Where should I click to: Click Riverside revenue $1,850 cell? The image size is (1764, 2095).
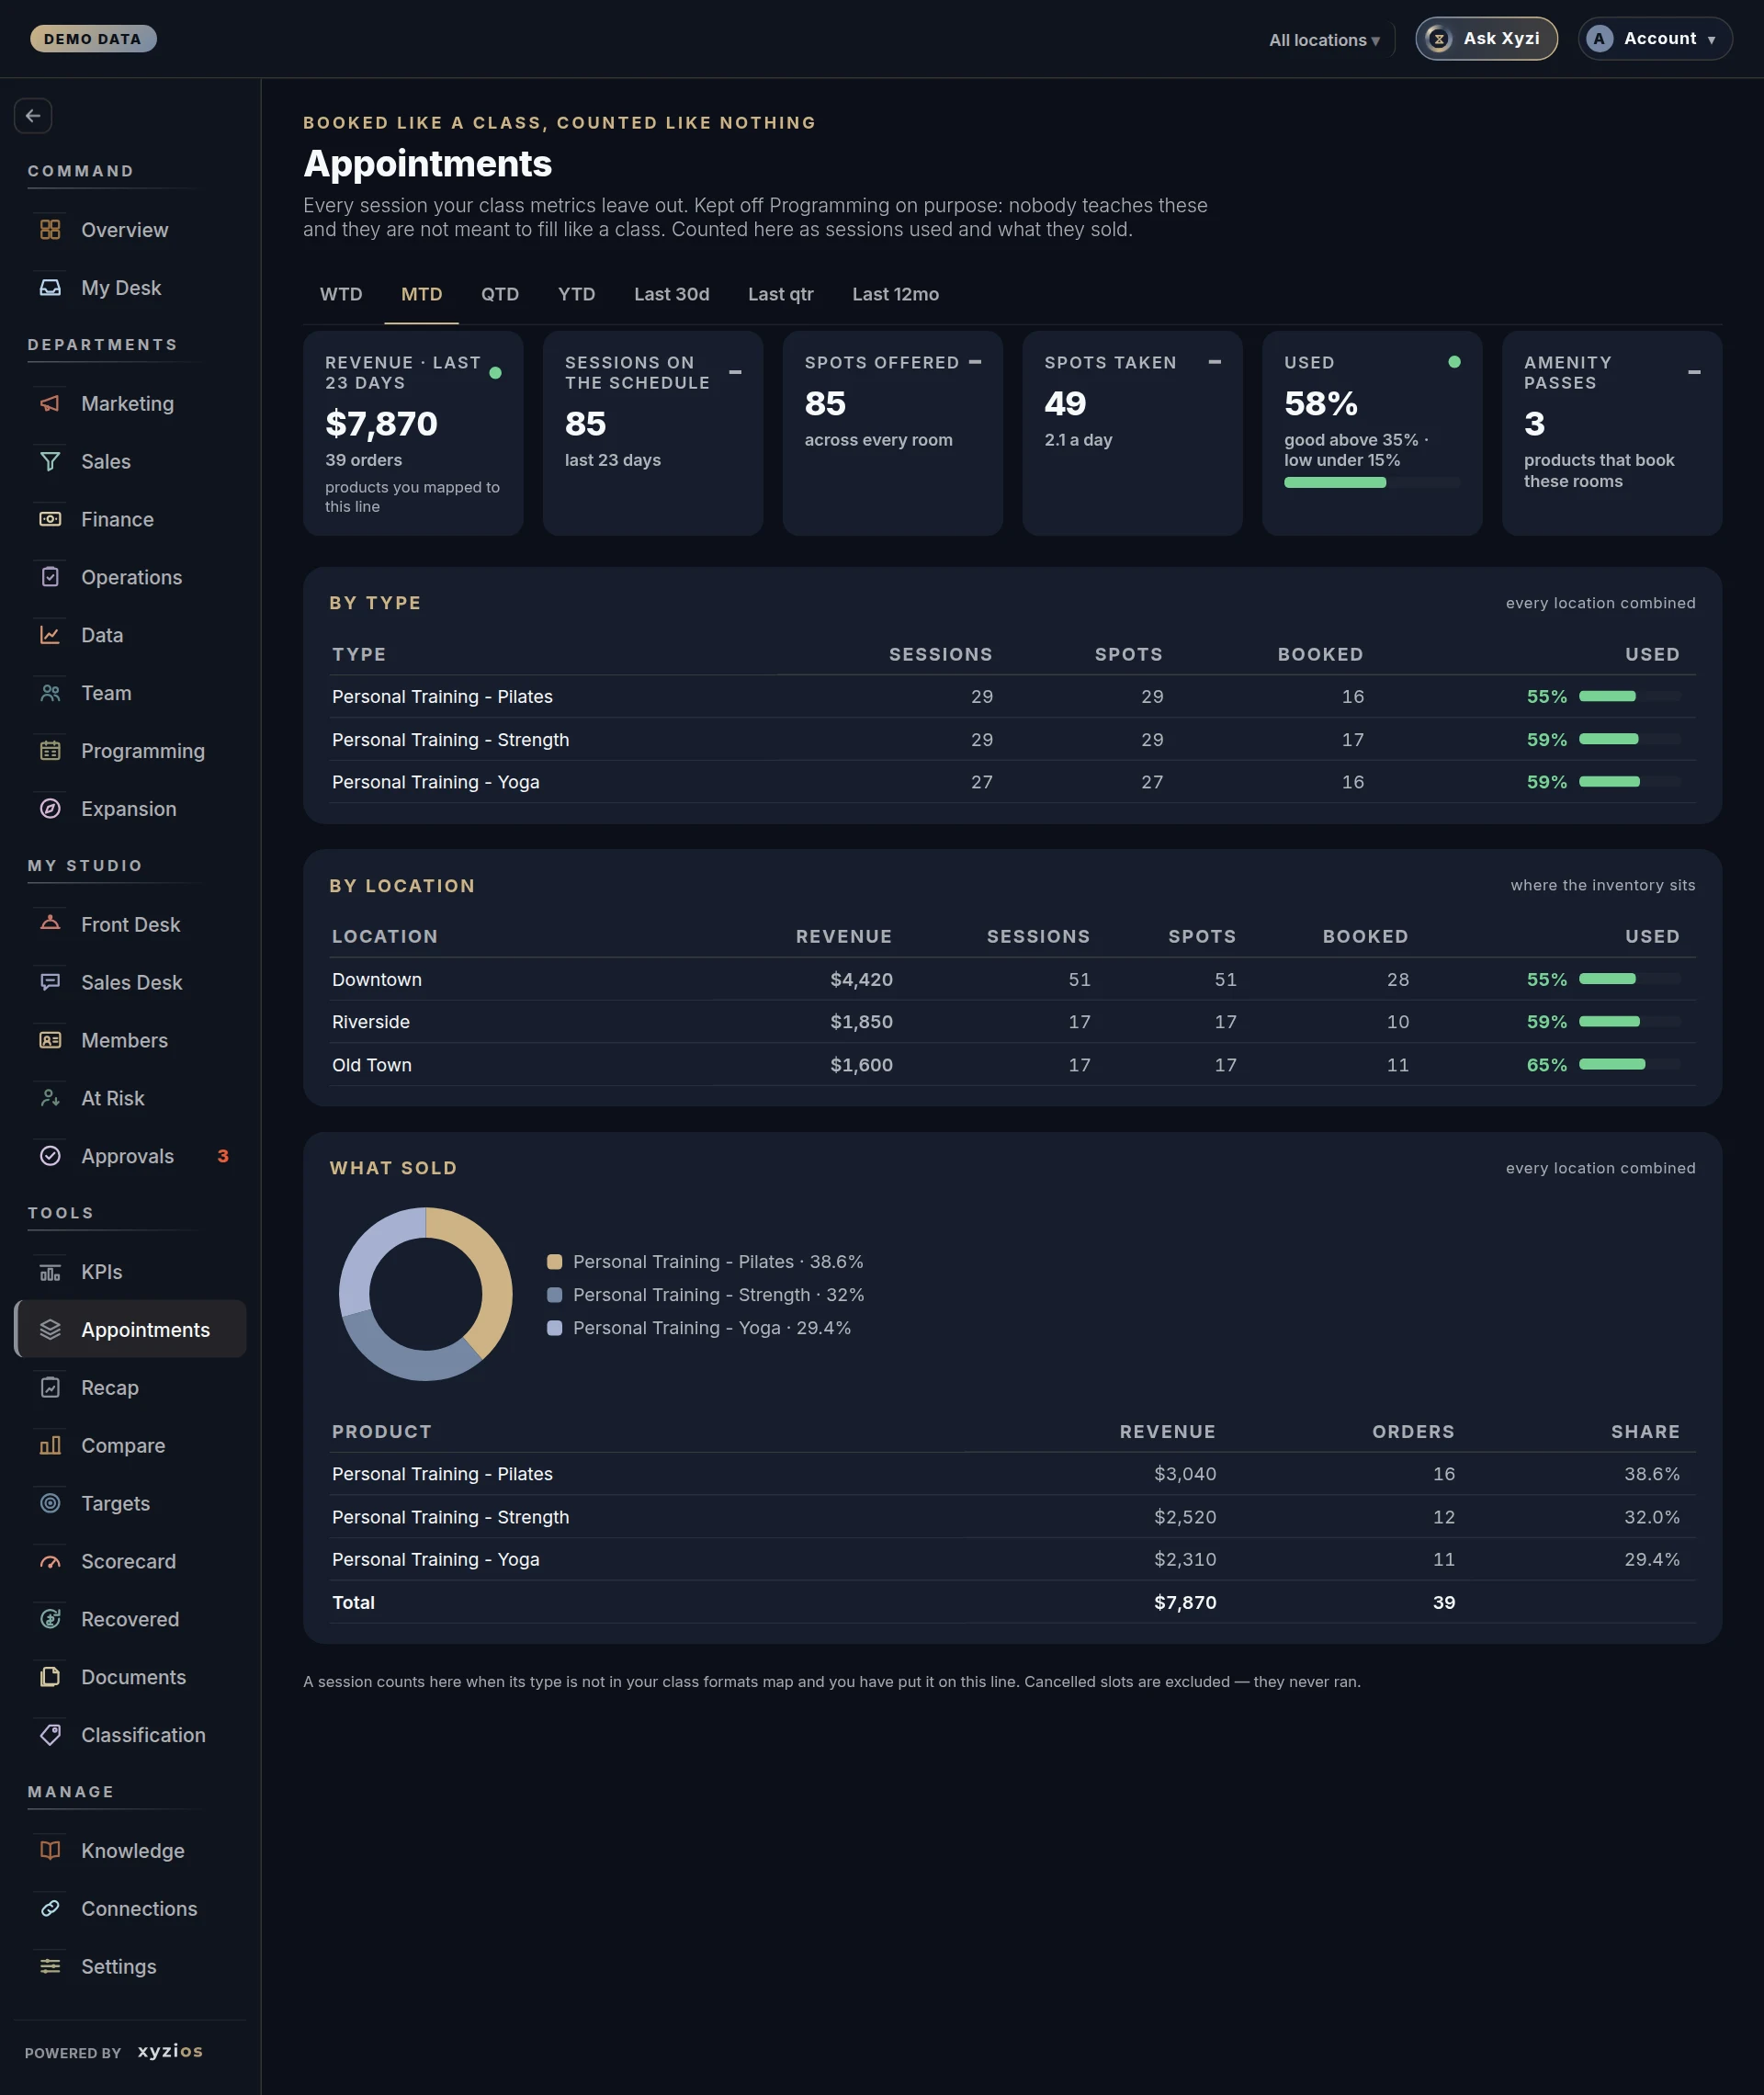click(861, 1023)
